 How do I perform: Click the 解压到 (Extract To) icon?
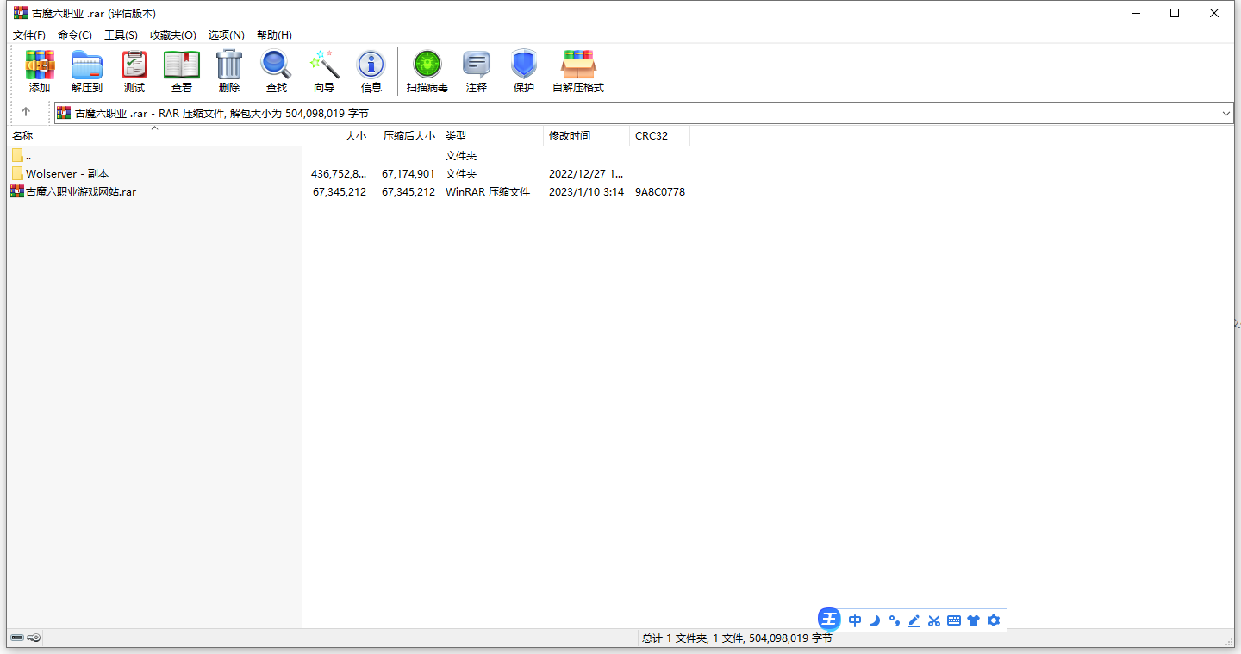click(x=87, y=71)
